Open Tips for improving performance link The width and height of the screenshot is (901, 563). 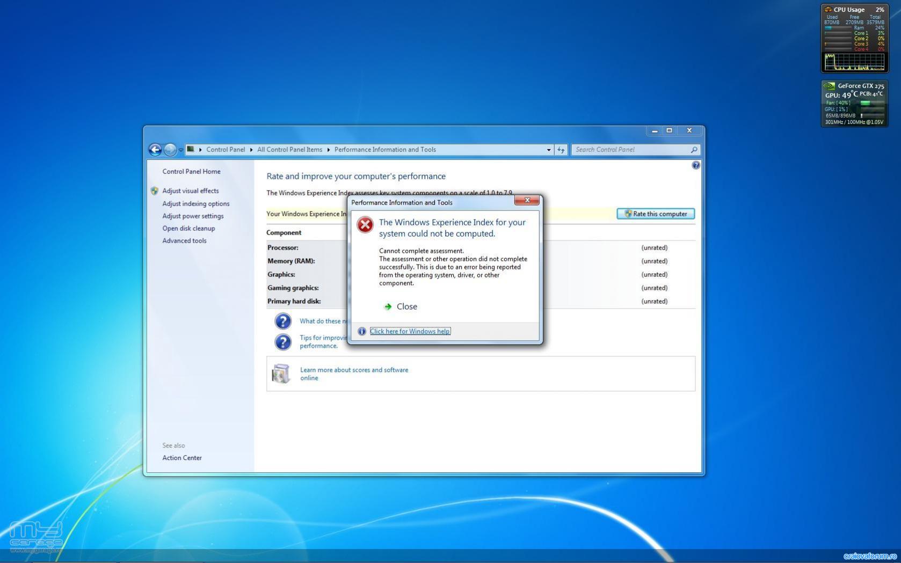coord(323,342)
